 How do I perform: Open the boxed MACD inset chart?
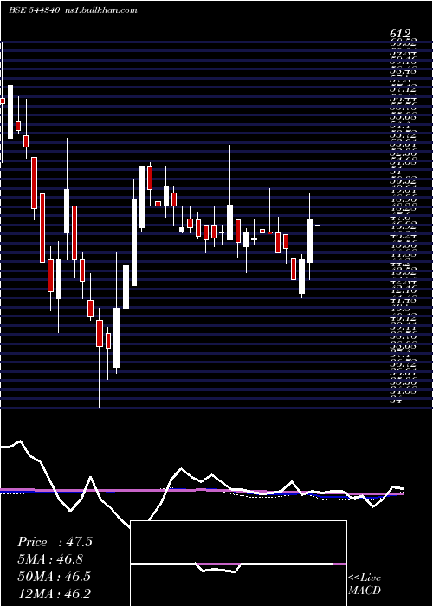238,564
